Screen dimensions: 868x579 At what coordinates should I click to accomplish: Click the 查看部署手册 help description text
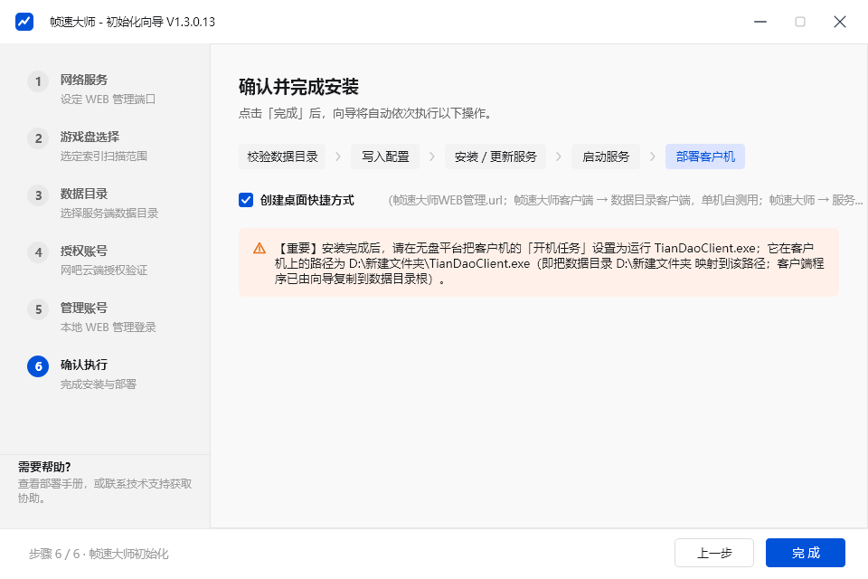[105, 491]
